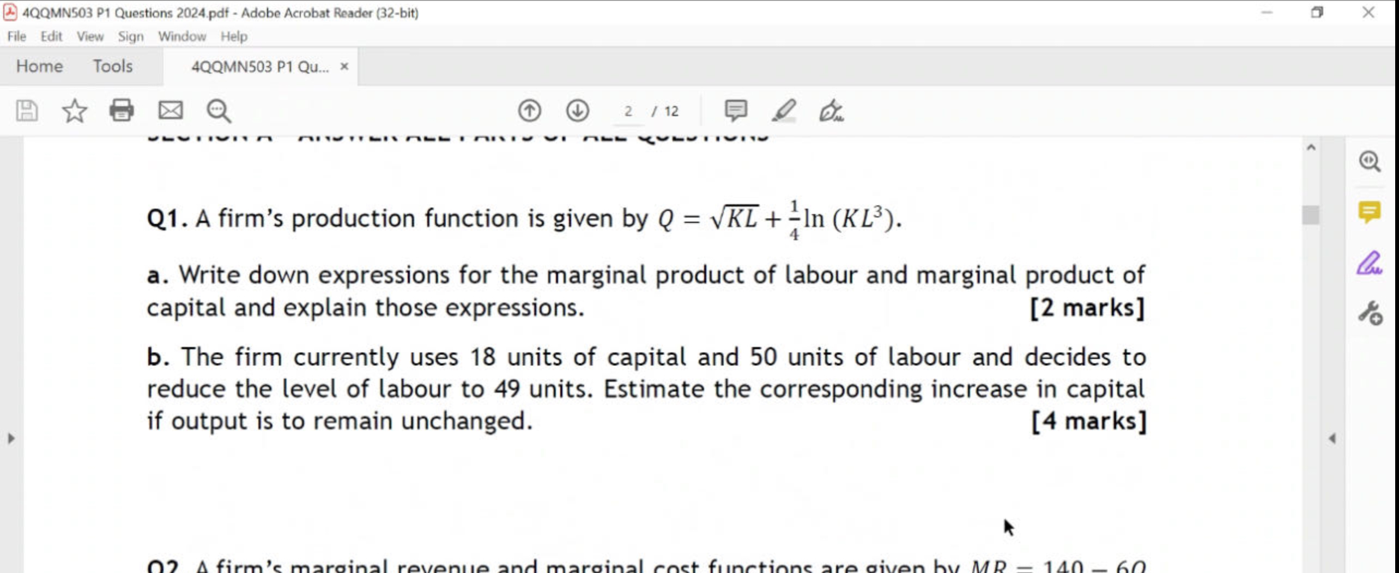
Task: Click the vertical scrollbar thumb
Action: (1311, 215)
